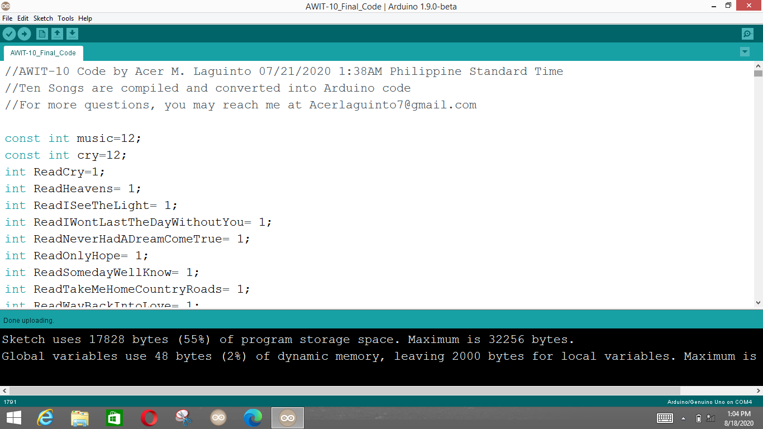Upload the sketch with the arrow button
Image resolution: width=763 pixels, height=429 pixels.
(24, 34)
